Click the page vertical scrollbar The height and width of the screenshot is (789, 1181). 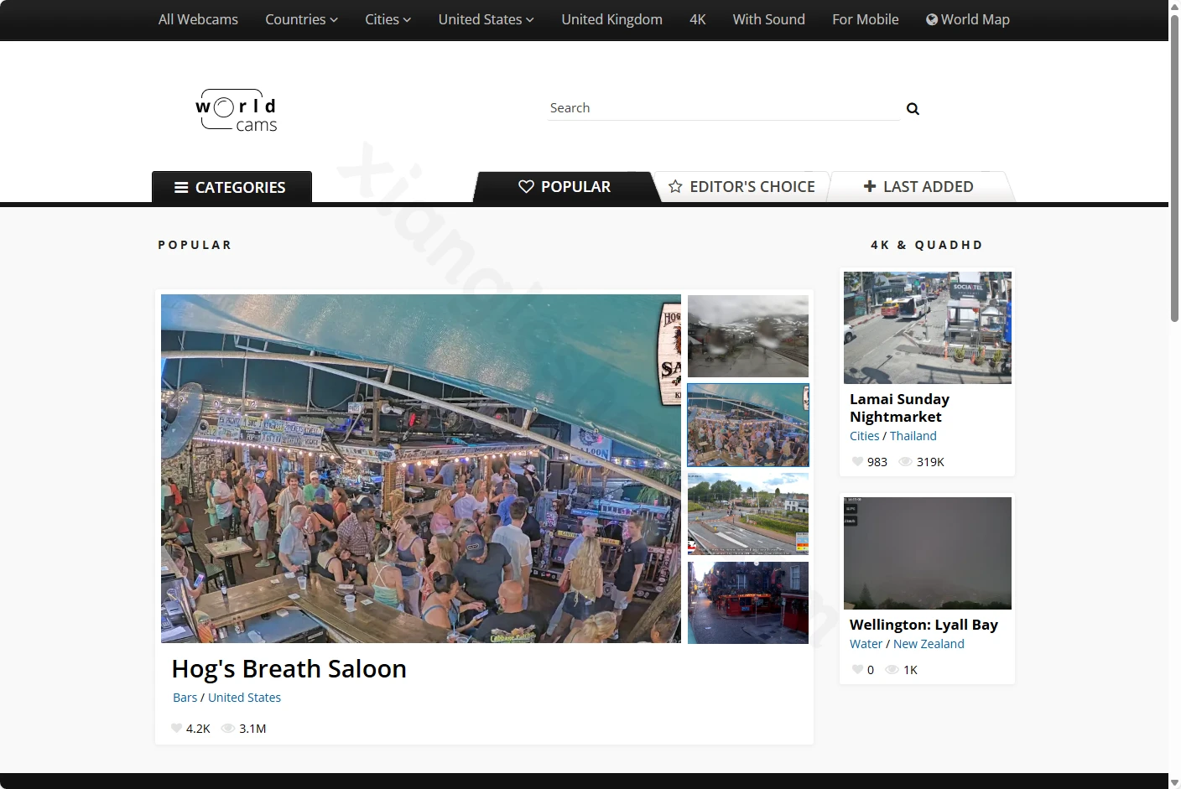click(1174, 168)
